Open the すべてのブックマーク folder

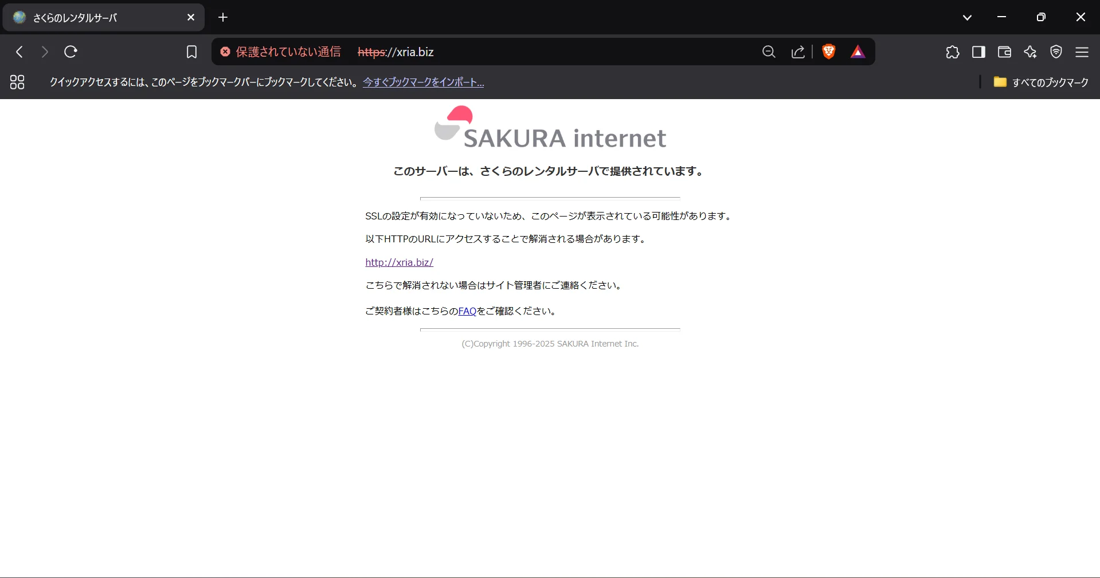1040,82
